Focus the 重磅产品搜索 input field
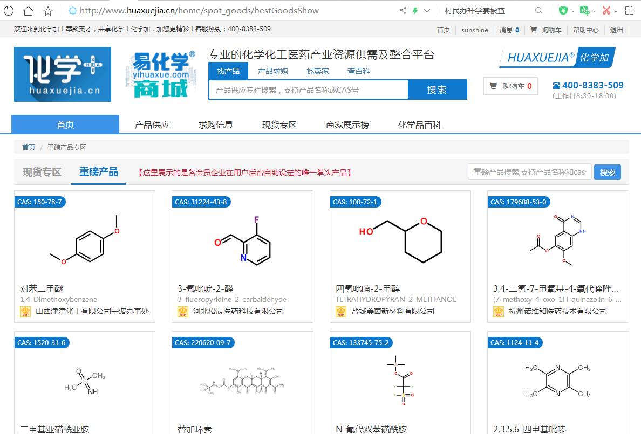 pos(529,172)
